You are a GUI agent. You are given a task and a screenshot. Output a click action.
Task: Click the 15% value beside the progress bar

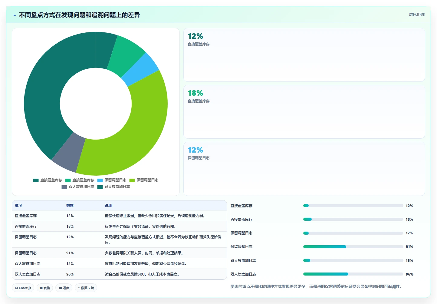click(x=409, y=261)
